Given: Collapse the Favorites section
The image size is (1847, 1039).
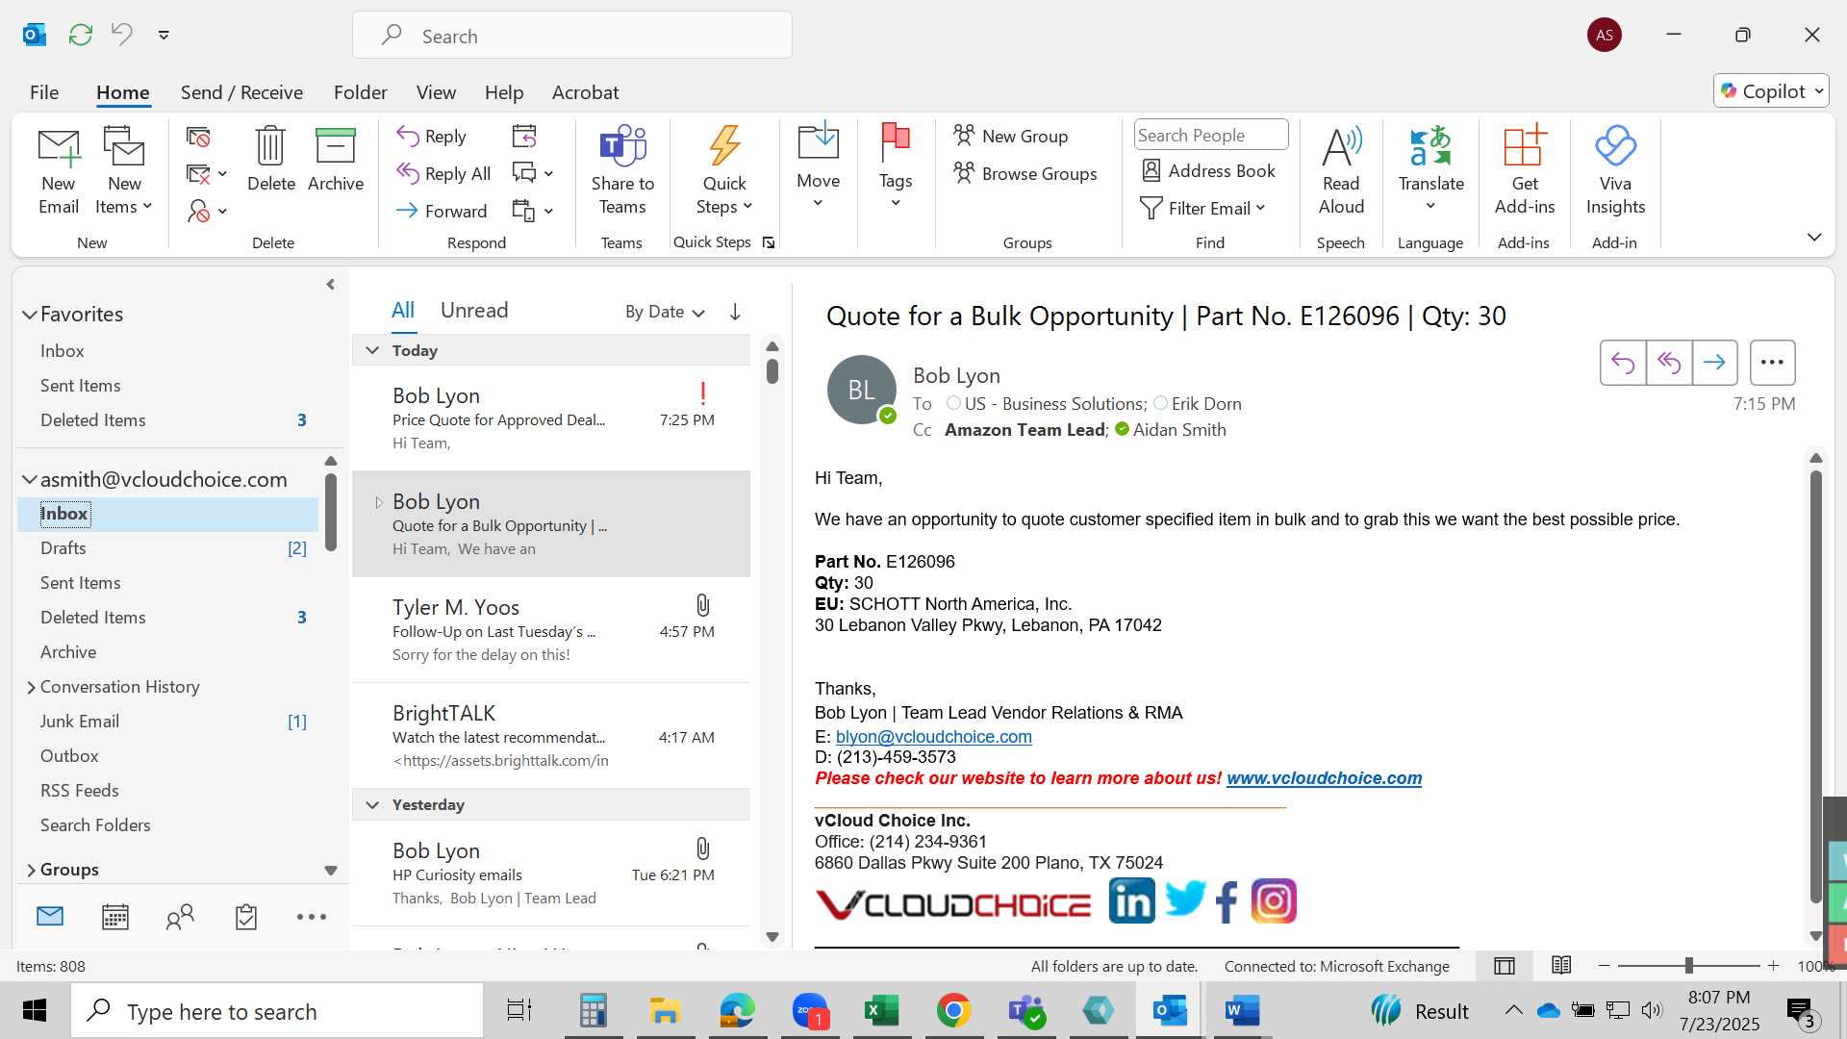Looking at the screenshot, I should pyautogui.click(x=30, y=315).
